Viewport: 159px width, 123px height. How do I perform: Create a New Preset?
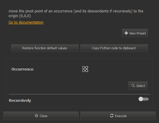[x=135, y=33]
